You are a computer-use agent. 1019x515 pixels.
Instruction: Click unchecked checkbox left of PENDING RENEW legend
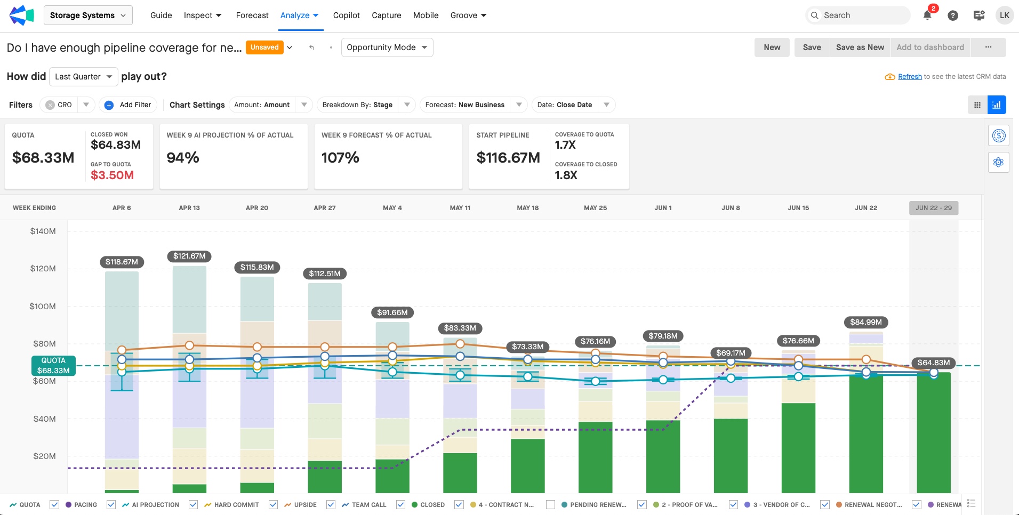[x=550, y=504]
